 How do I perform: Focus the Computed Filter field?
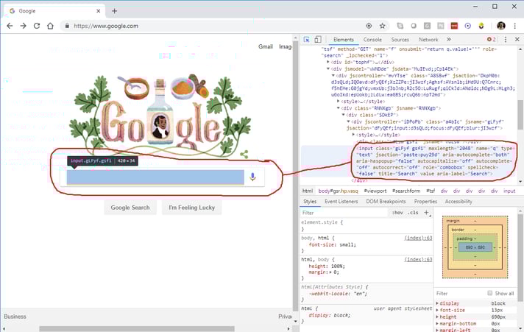pyautogui.click(x=460, y=293)
